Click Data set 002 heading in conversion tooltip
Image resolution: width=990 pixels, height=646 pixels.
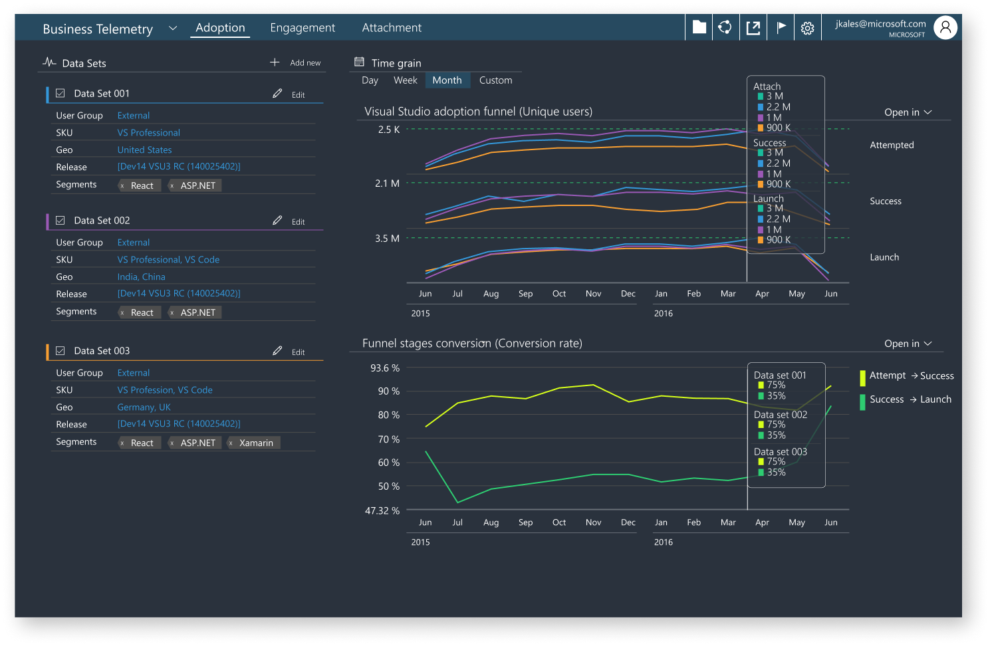coord(781,415)
